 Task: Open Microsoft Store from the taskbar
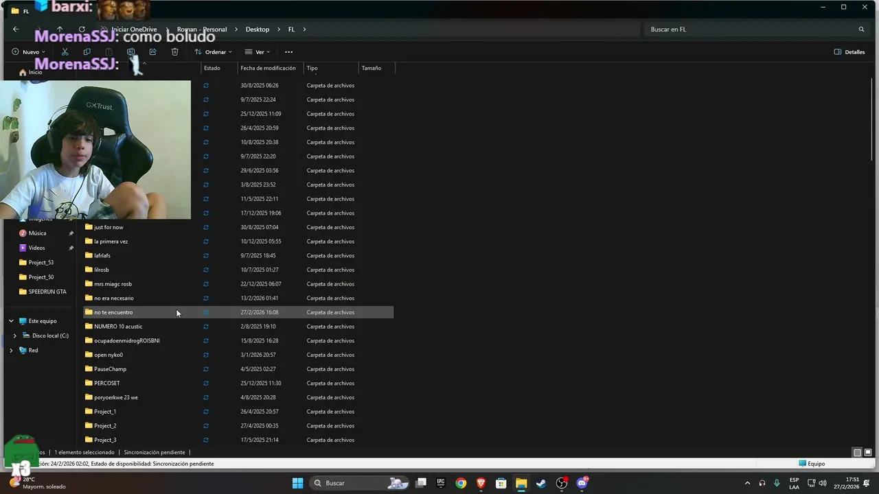tap(501, 483)
